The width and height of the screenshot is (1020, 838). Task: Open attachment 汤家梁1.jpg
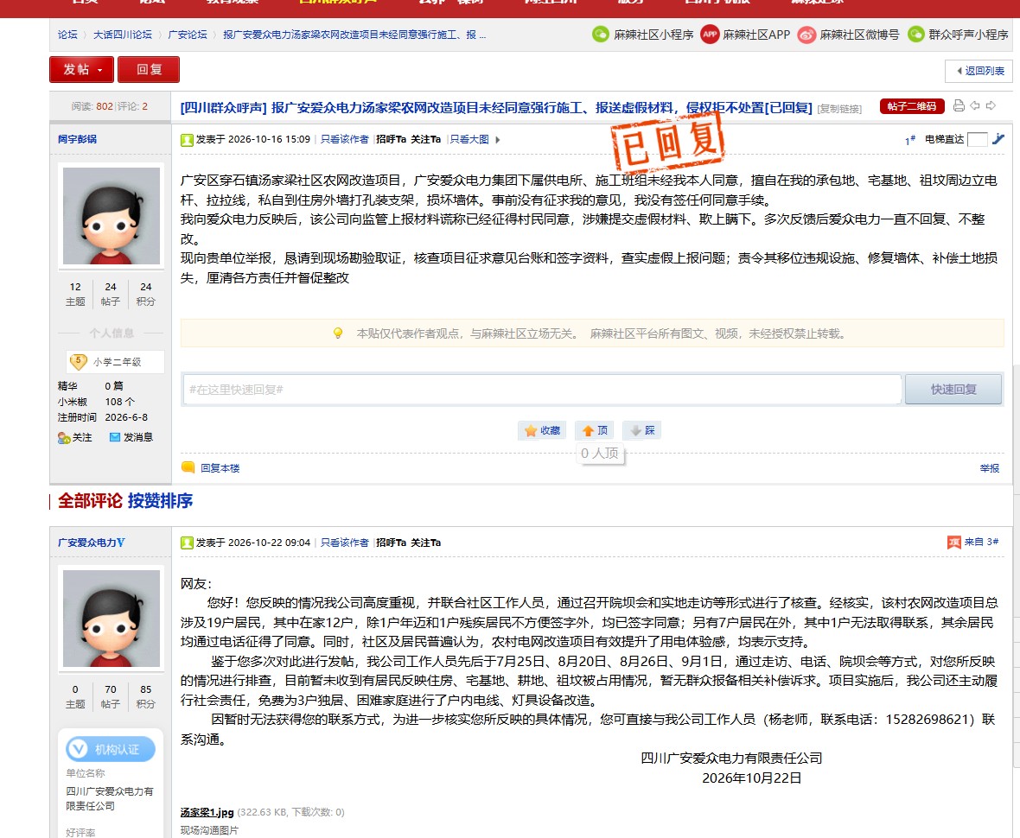(207, 812)
